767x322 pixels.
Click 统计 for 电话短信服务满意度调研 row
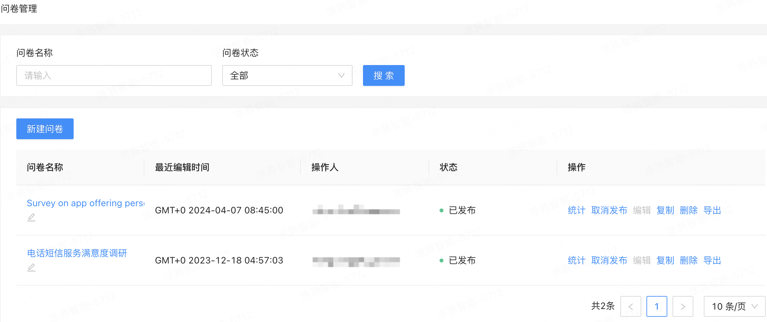click(x=576, y=261)
